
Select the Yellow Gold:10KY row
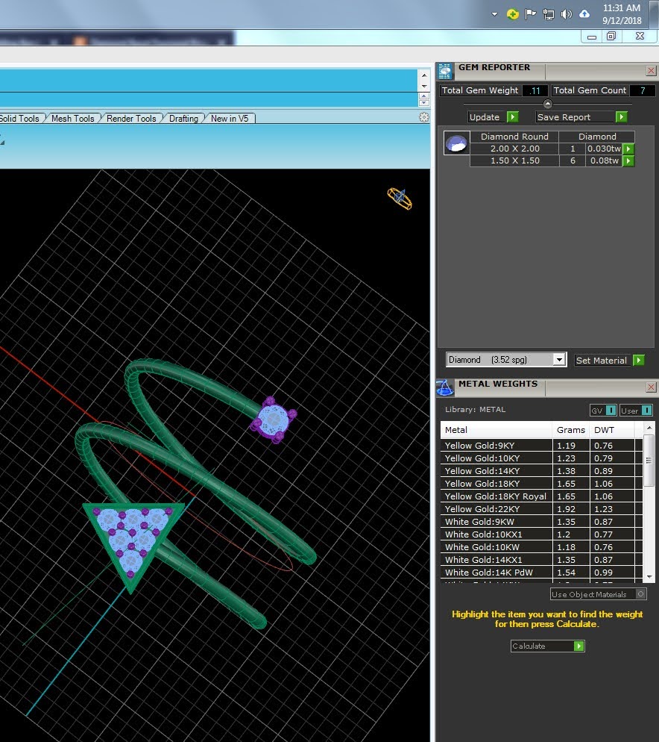tap(541, 458)
